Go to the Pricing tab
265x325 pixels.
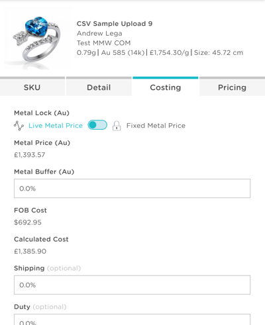pyautogui.click(x=232, y=86)
